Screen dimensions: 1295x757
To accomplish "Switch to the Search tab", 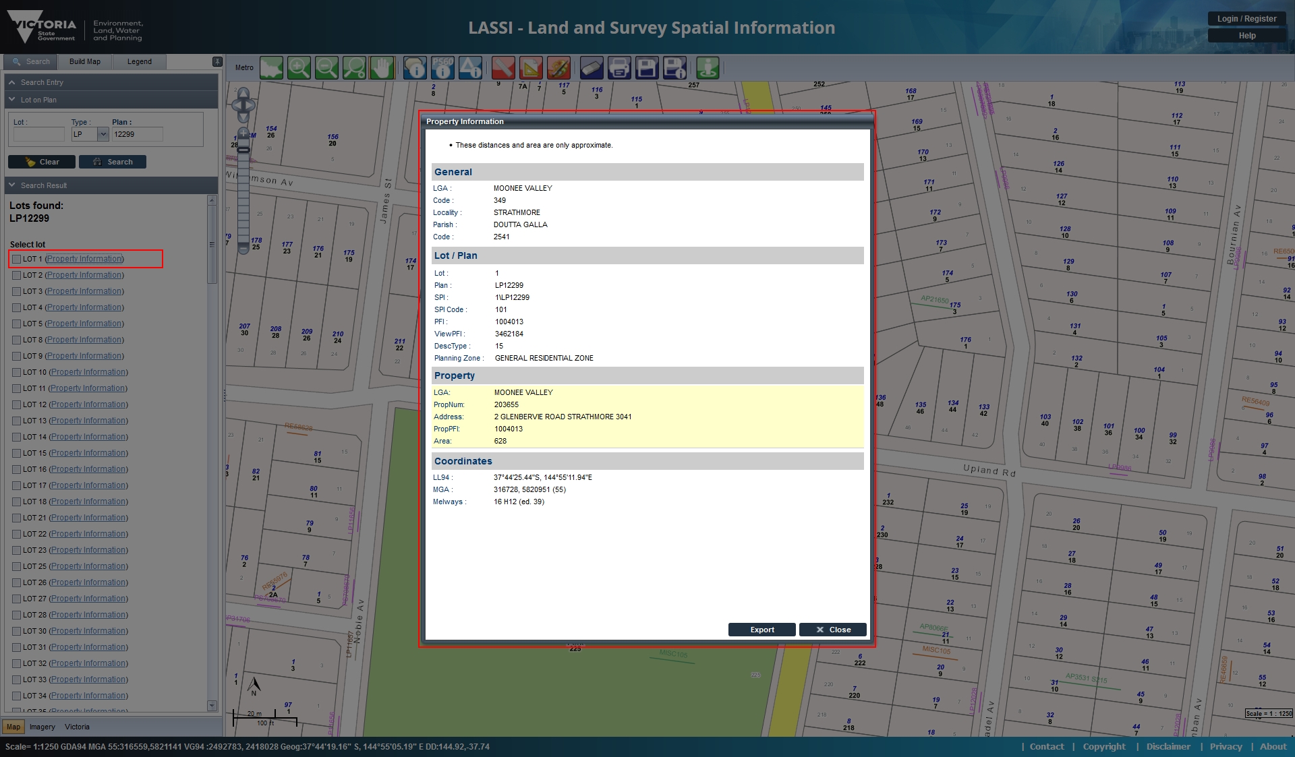I will coord(31,61).
